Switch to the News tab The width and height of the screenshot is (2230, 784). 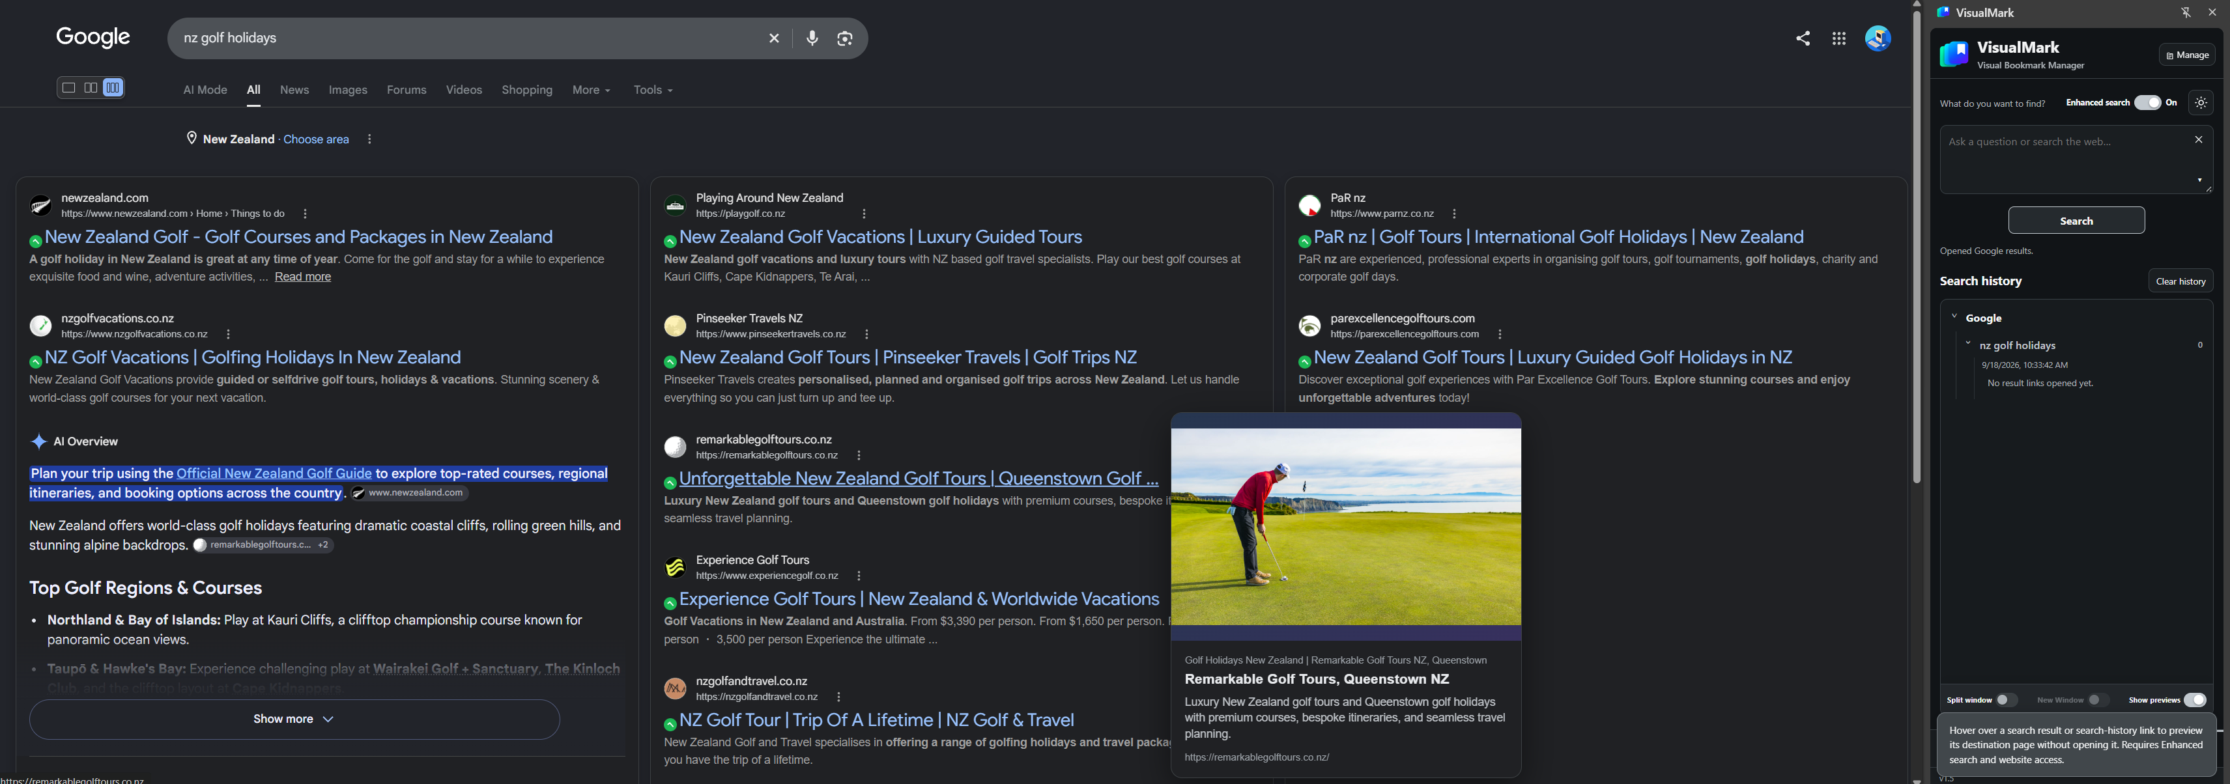click(x=294, y=90)
